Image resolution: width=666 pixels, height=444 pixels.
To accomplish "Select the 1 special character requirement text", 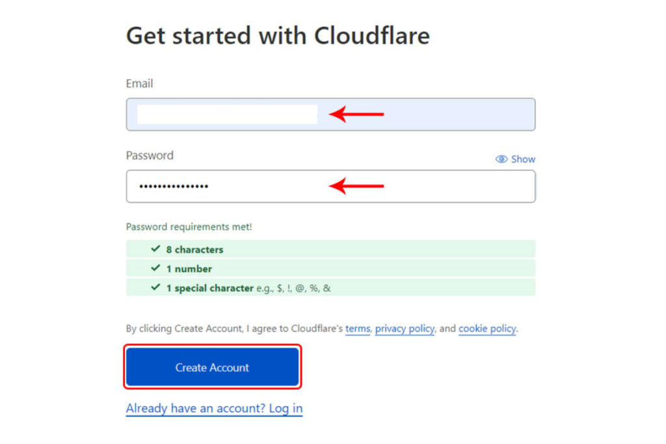I will [210, 288].
